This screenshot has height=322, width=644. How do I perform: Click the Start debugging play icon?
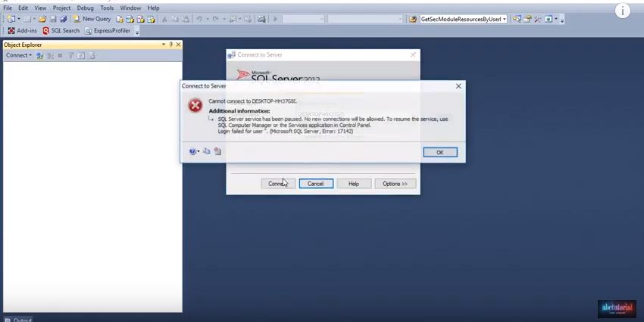(x=275, y=19)
